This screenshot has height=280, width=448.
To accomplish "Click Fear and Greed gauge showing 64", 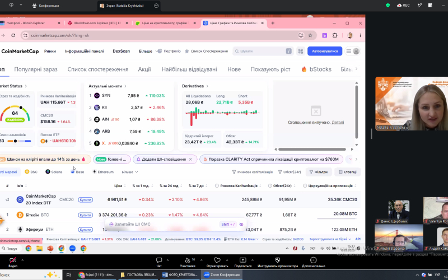I will 15,114.
